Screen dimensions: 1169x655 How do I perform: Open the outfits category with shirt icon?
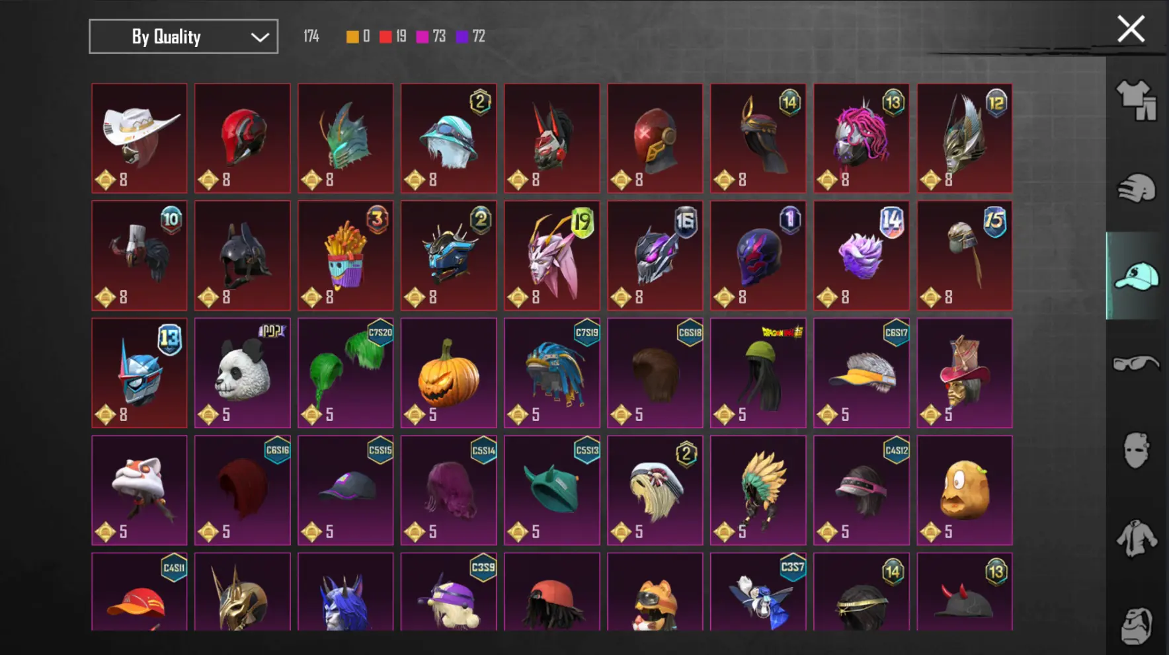click(1137, 100)
